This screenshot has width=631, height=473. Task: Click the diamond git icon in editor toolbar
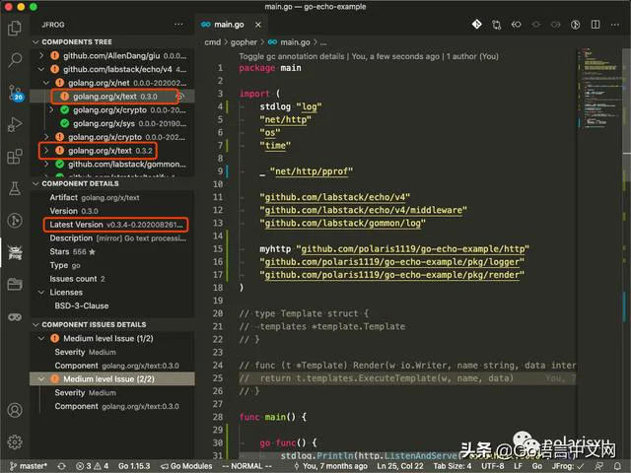click(477, 25)
